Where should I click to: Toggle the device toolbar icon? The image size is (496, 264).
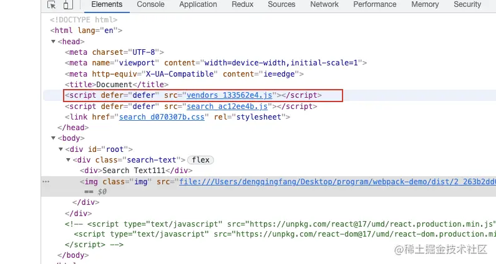point(67,4)
